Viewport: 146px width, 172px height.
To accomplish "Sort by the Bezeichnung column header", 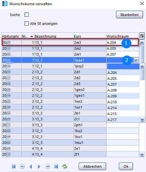I will [x=54, y=36].
